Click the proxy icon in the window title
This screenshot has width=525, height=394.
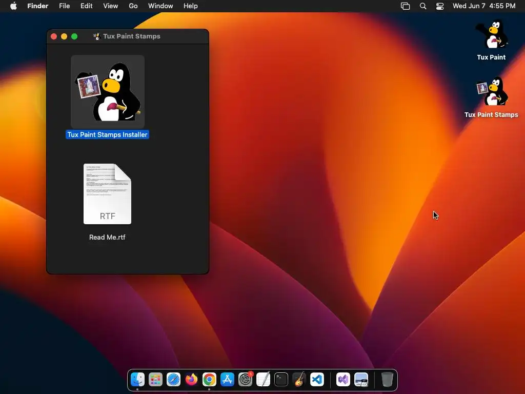tap(97, 36)
